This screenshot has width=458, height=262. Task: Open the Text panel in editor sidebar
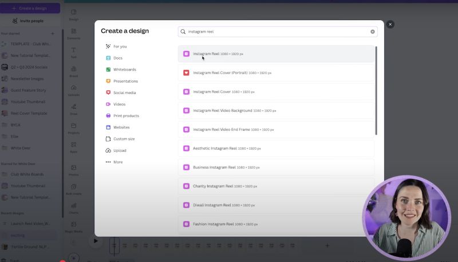74,53
